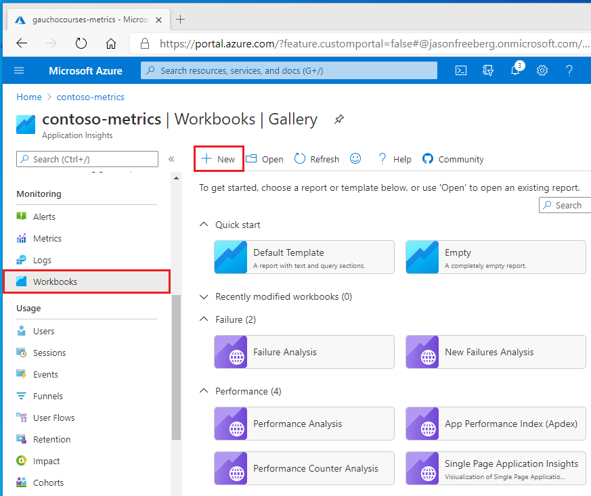591x496 pixels.
Task: Pin the Workbooks Gallery view
Action: click(x=338, y=118)
